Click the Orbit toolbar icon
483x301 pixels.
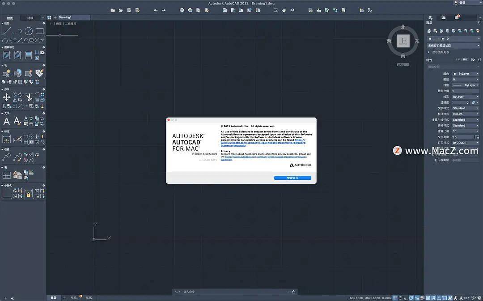tap(292, 10)
